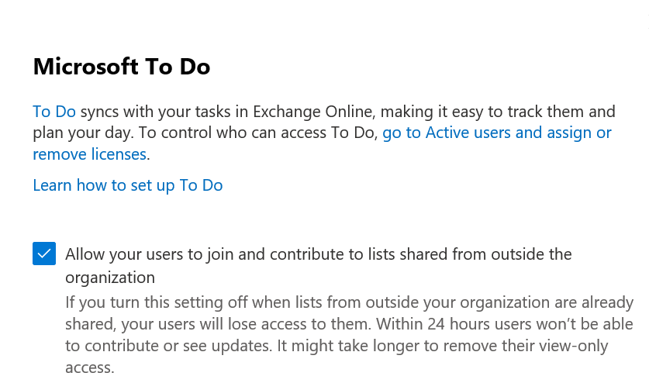Open "Learn how to set up To Do"
The height and width of the screenshot is (383, 649).
point(127,185)
